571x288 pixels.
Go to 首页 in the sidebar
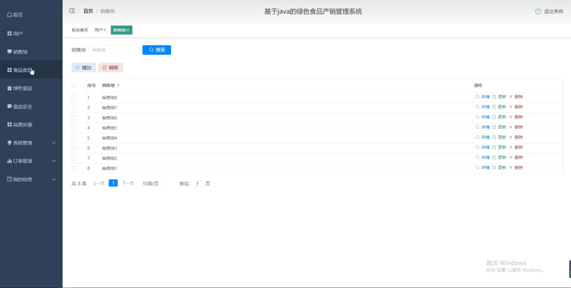[x=31, y=15]
